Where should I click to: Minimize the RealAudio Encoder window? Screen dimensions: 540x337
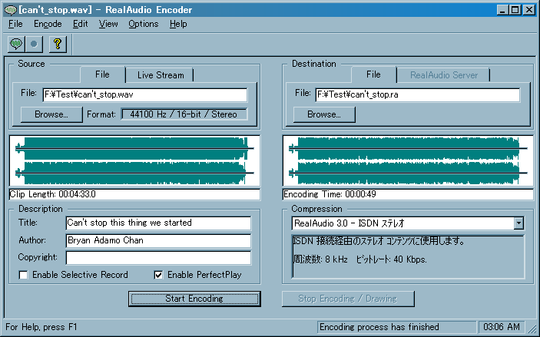click(503, 10)
